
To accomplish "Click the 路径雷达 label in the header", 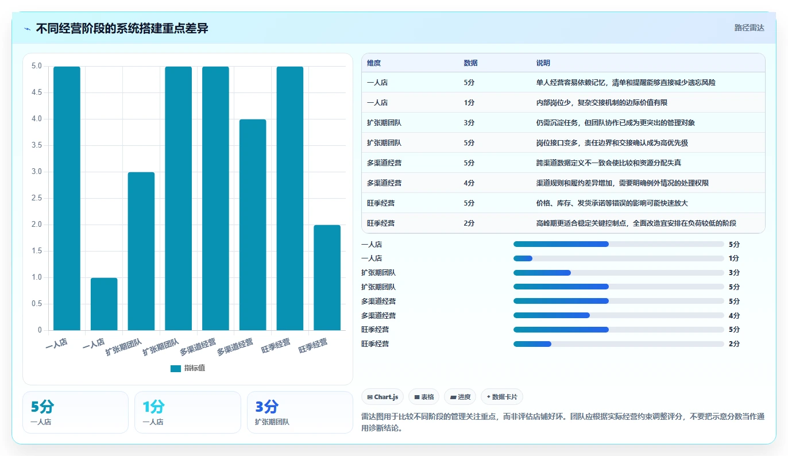I will coord(750,28).
